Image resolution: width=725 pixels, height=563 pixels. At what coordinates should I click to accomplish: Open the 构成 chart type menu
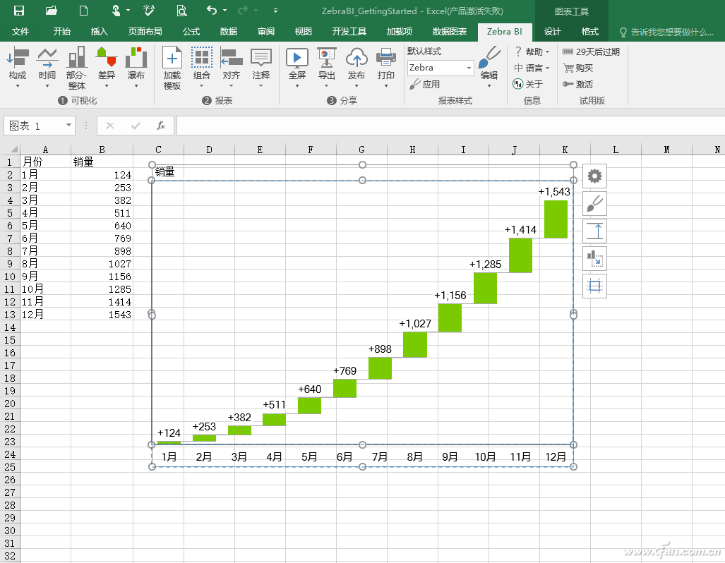(18, 68)
